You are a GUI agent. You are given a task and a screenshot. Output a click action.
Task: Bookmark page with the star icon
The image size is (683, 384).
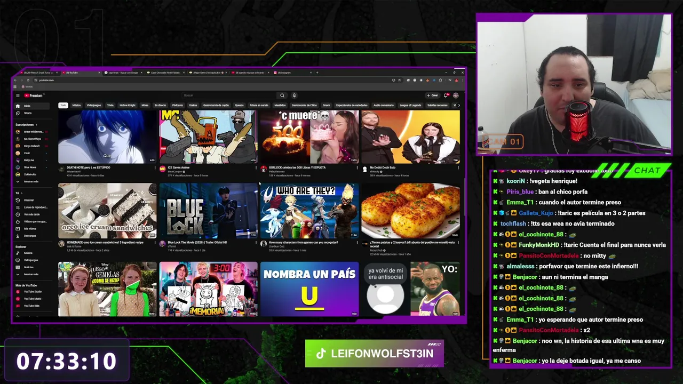click(x=399, y=80)
